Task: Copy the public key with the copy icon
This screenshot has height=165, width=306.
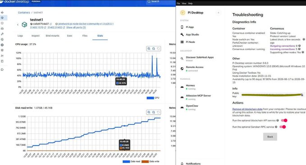Action: coord(302,95)
